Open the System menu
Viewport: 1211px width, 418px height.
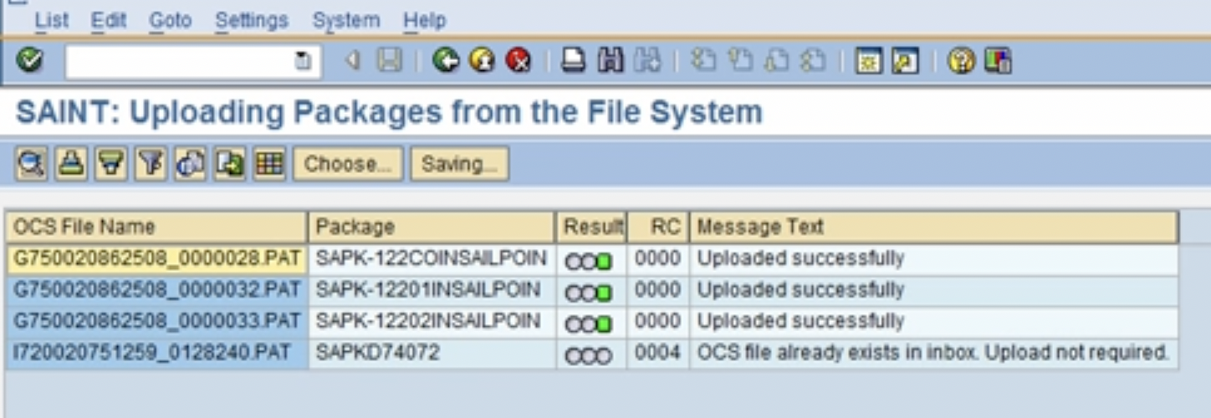click(346, 20)
